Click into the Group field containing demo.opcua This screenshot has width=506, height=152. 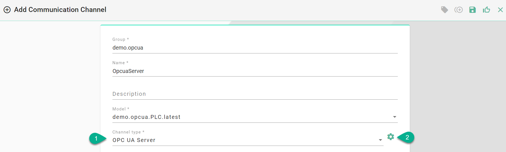tap(255, 48)
